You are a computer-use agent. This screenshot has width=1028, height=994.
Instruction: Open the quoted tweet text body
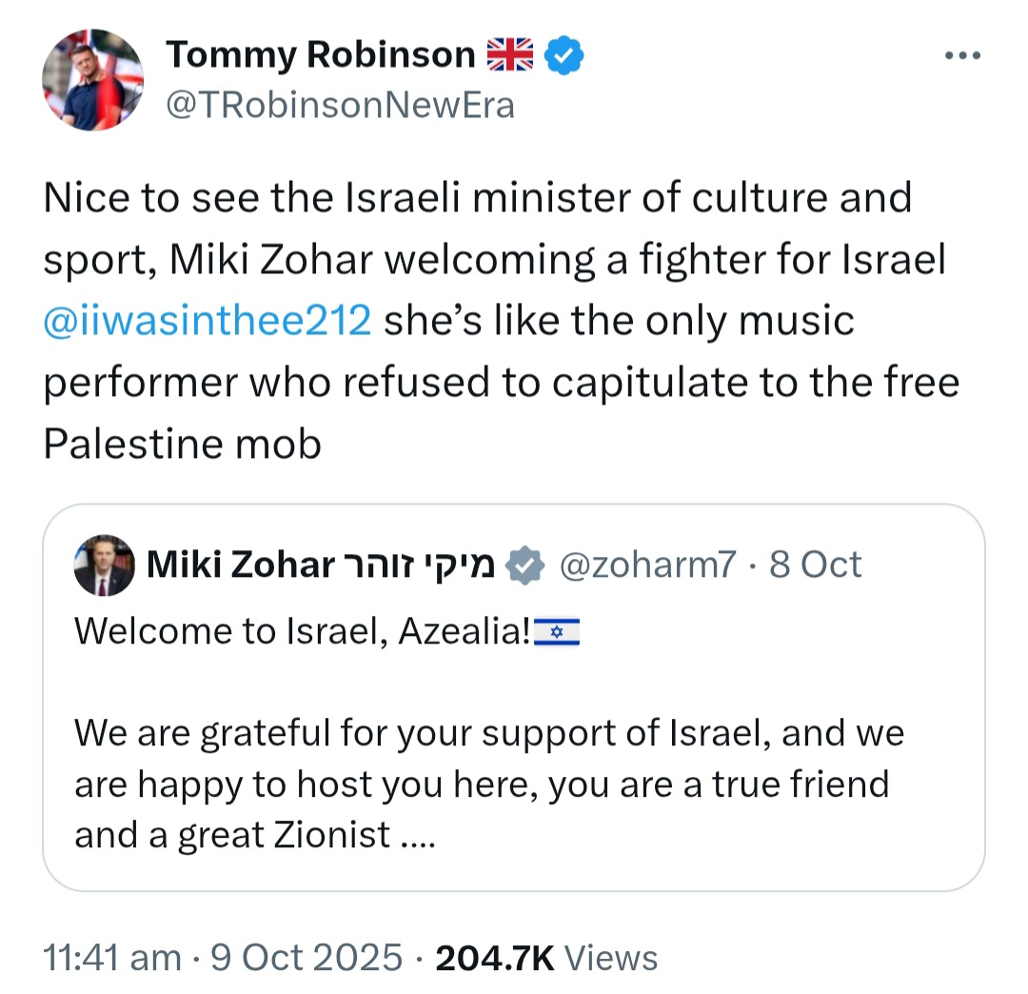490,733
